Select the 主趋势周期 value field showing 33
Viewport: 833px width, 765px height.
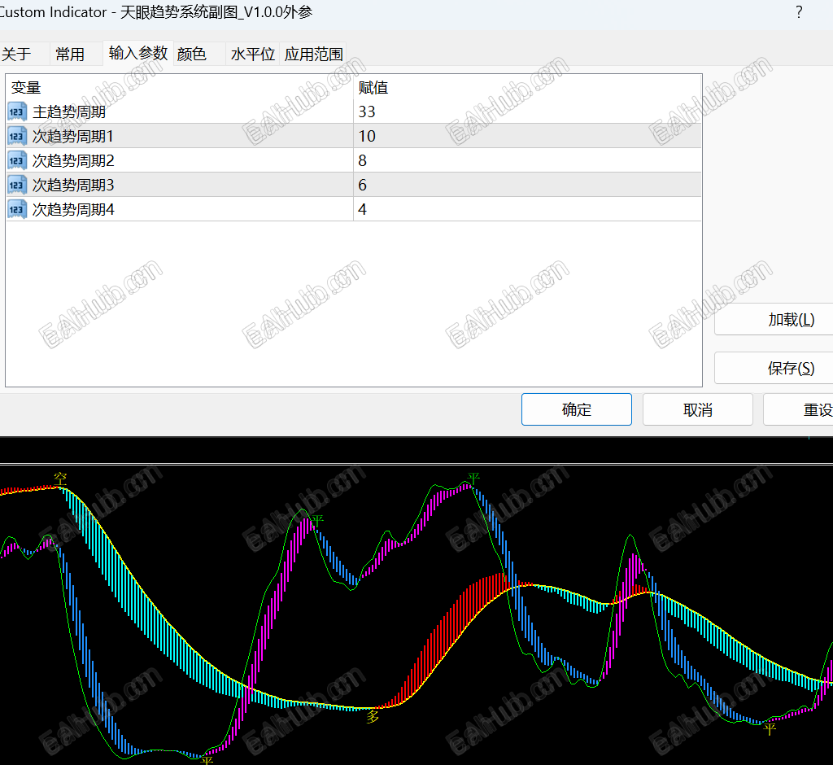tap(527, 111)
